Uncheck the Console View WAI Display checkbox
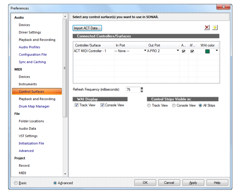 coord(102,105)
